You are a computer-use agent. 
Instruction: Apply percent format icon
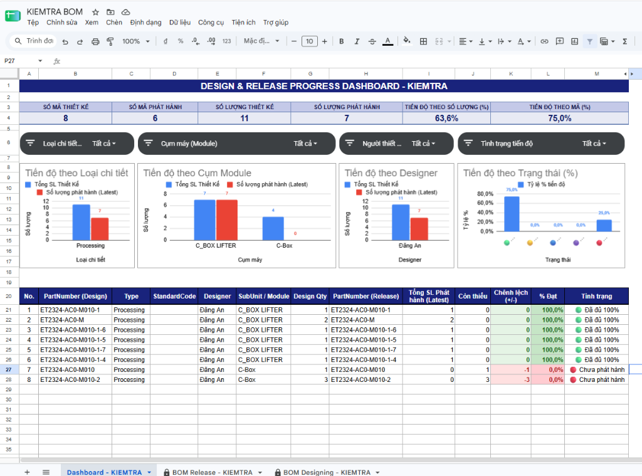pos(181,41)
